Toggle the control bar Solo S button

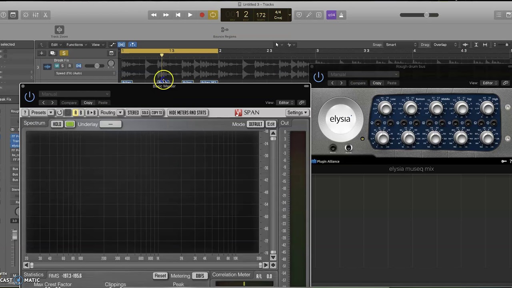(319, 15)
